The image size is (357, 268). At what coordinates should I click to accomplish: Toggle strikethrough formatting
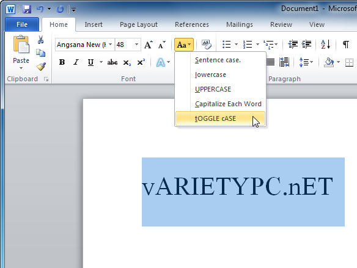112,62
